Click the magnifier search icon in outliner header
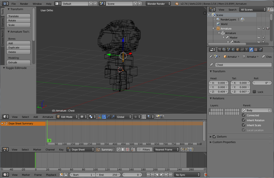Screen dimensions: 274x178 click(x=270, y=10)
